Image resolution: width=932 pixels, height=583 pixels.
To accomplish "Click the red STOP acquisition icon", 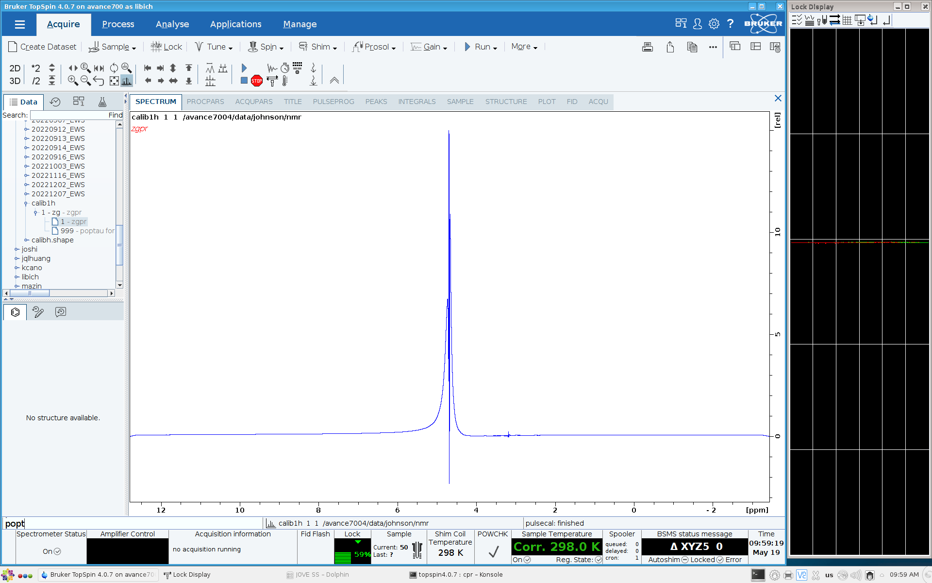I will (x=257, y=81).
